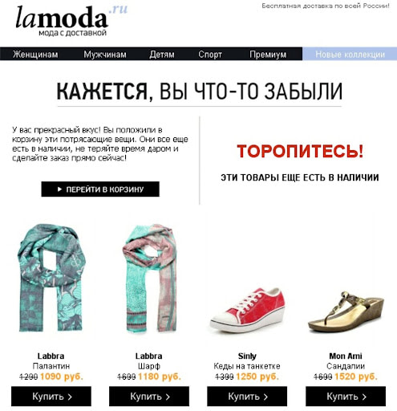This screenshot has width=397, height=411.
Task: Click the free delivery notice text
Action: tap(326, 6)
